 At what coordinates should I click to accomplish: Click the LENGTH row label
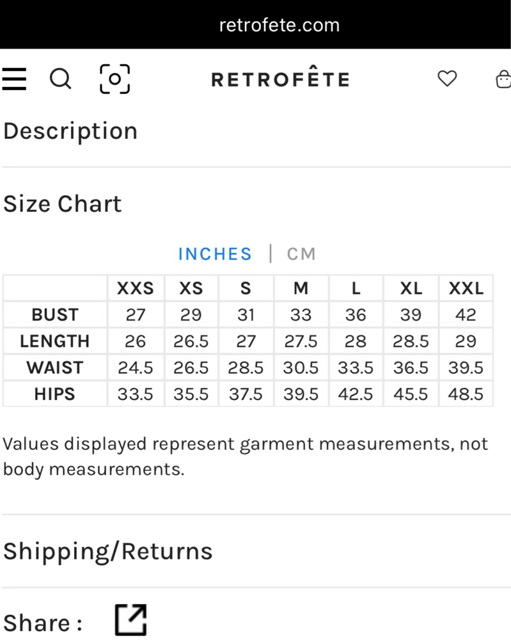(55, 341)
